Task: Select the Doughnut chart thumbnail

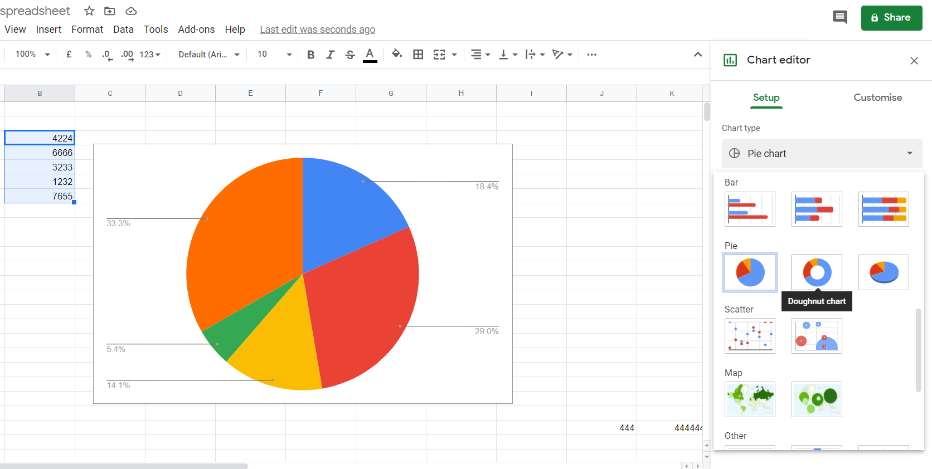Action: (817, 272)
